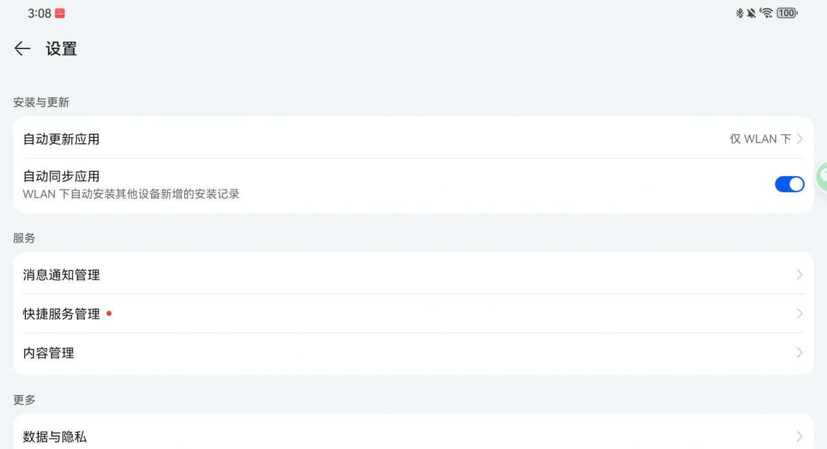Click the chevron on the 数据与隐私 row

pos(800,437)
